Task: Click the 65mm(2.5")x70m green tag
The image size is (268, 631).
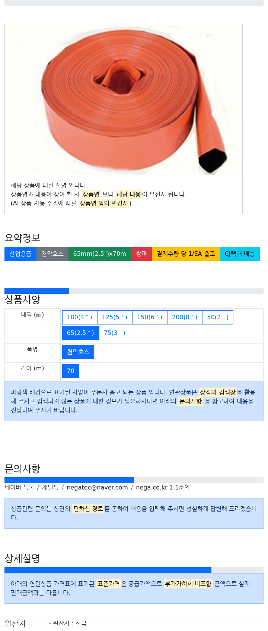Action: [100, 254]
